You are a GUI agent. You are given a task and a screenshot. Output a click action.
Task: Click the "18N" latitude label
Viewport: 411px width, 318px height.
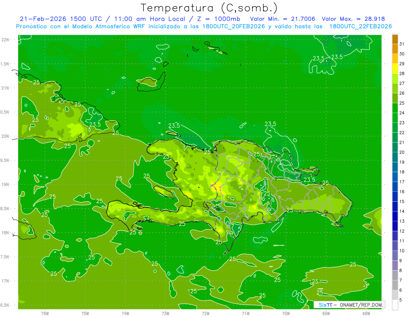coord(6,233)
